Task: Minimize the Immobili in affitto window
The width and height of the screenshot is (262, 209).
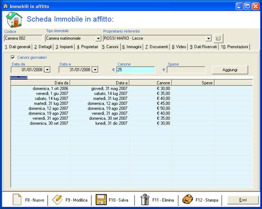Action: click(x=239, y=7)
